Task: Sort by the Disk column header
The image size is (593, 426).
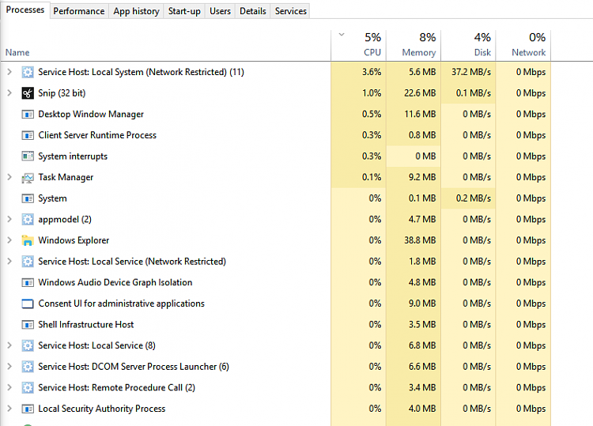Action: (468, 45)
